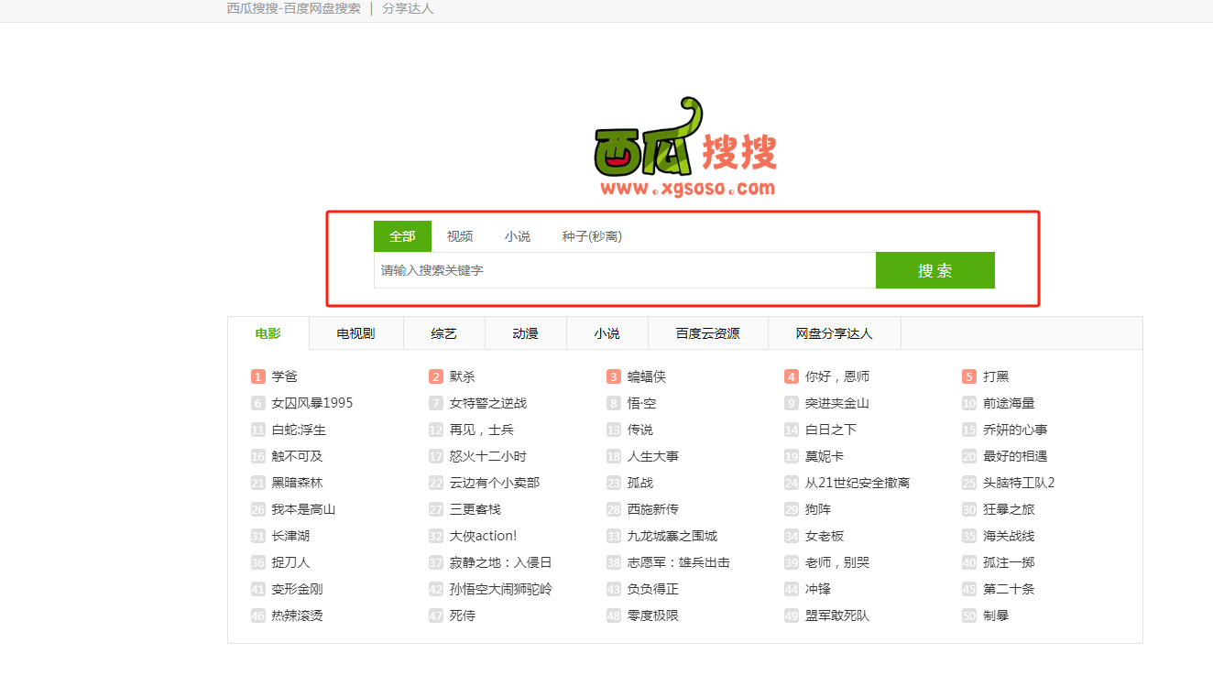Open the movie link 热辣滚烫
Screen dimensions: 1213x686
[298, 615]
